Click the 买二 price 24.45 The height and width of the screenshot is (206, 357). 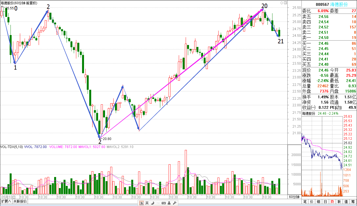click(x=323, y=49)
